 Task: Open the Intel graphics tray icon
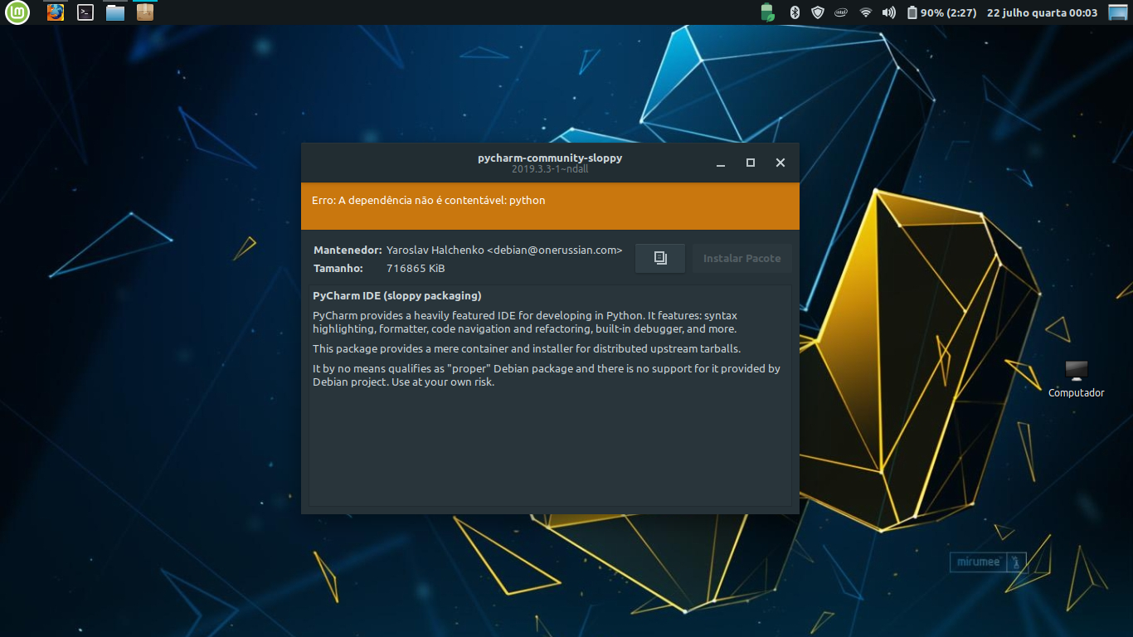pos(841,12)
